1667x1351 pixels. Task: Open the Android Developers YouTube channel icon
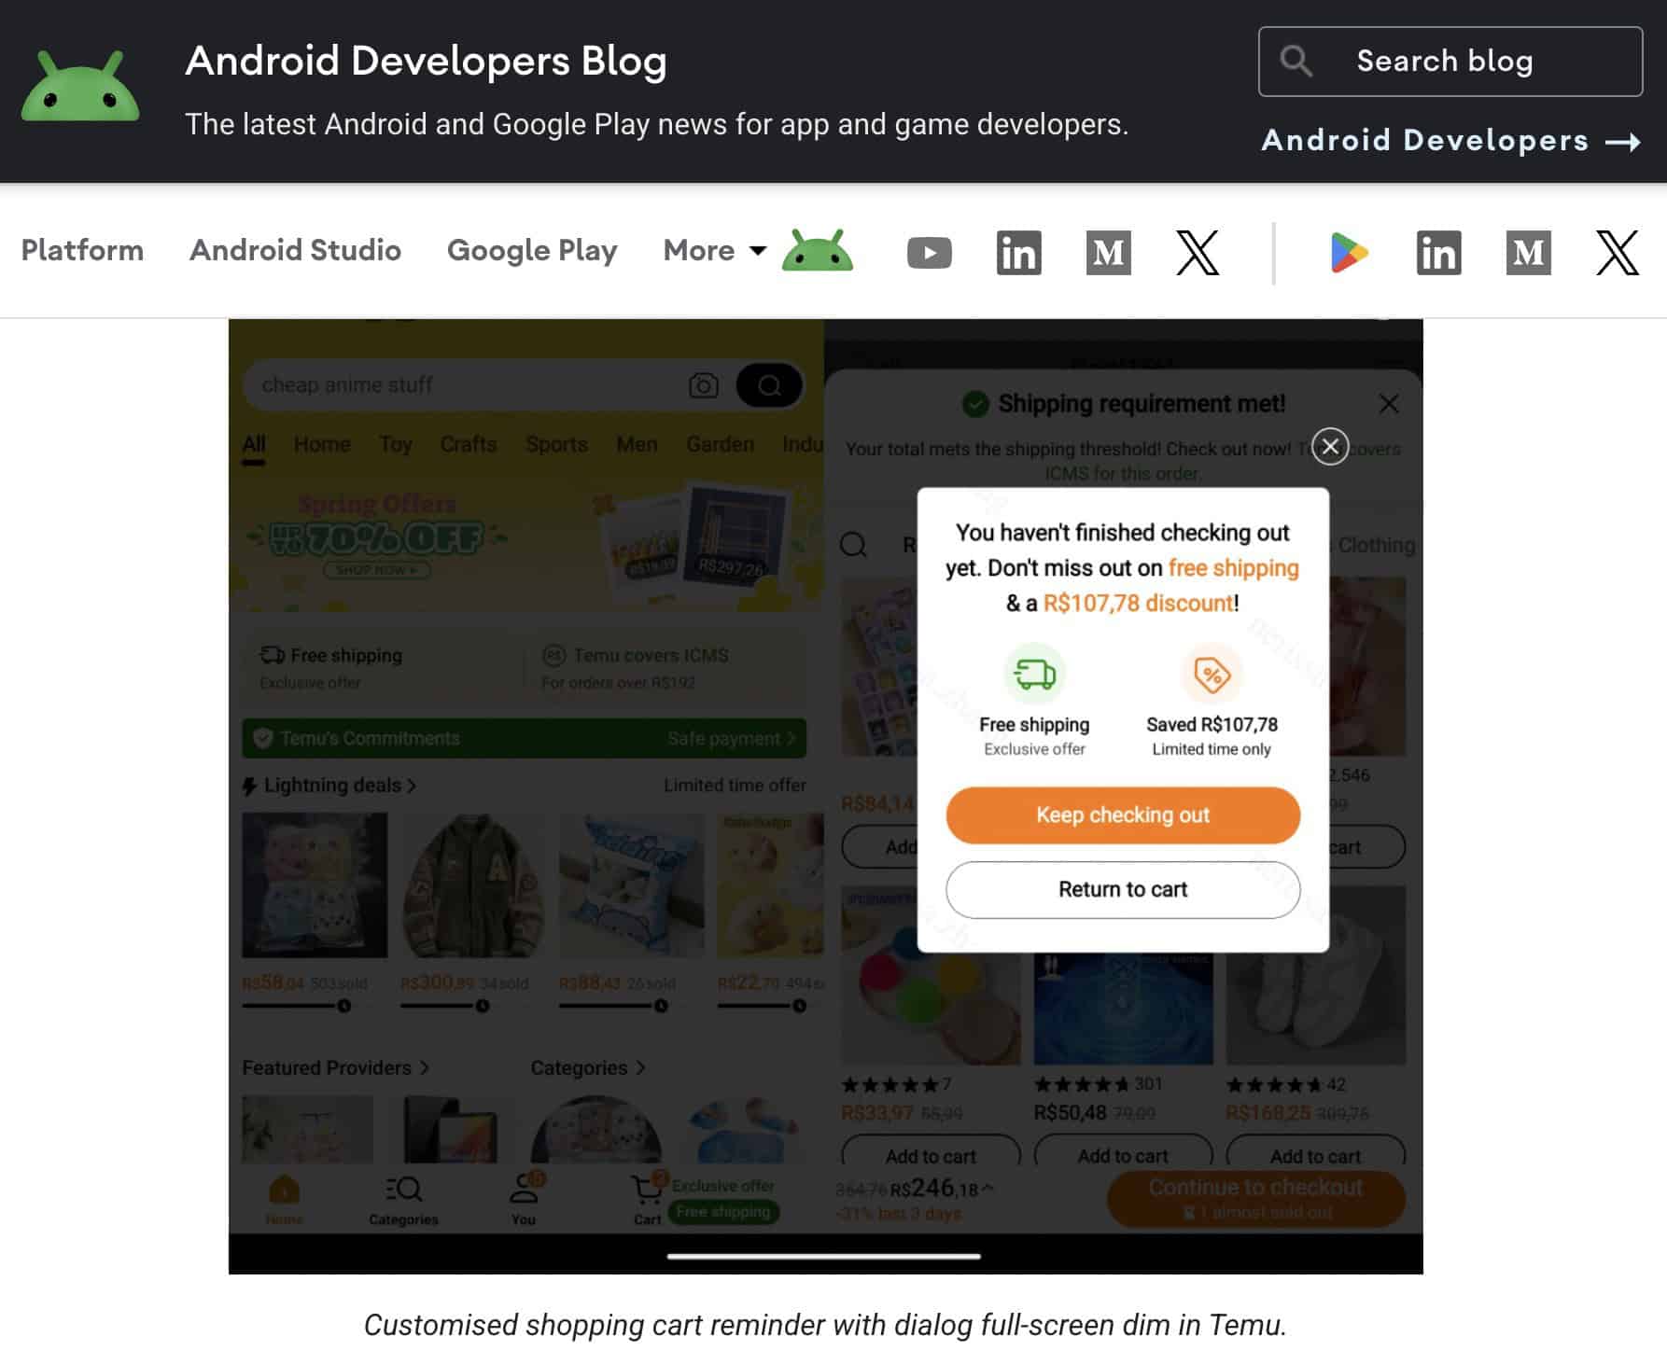[x=930, y=252]
